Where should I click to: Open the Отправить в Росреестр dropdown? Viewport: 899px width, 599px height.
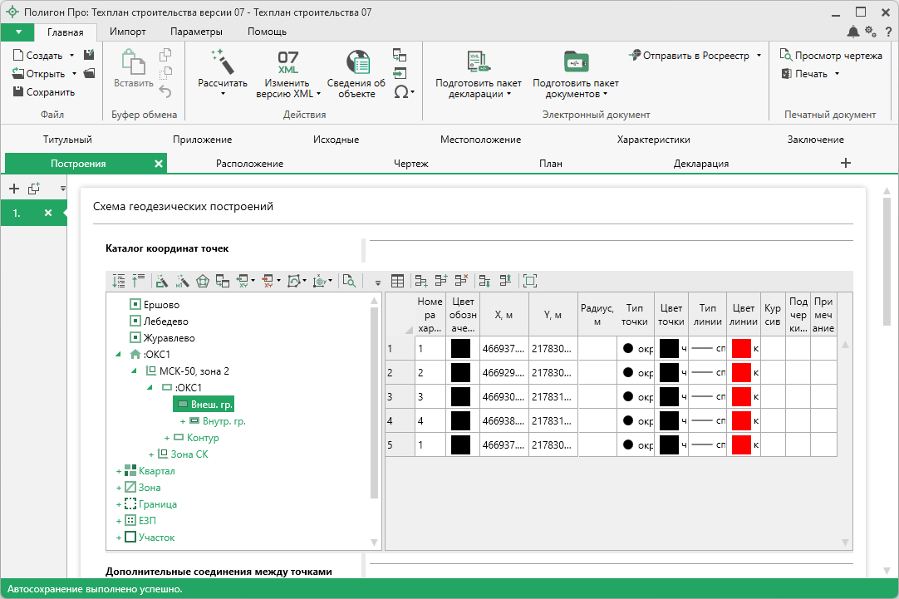759,56
